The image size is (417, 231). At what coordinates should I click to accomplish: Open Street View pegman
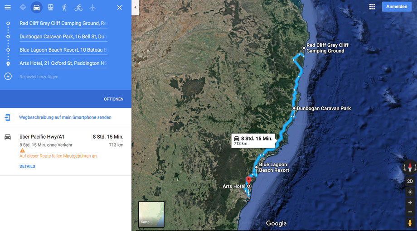tap(410, 223)
